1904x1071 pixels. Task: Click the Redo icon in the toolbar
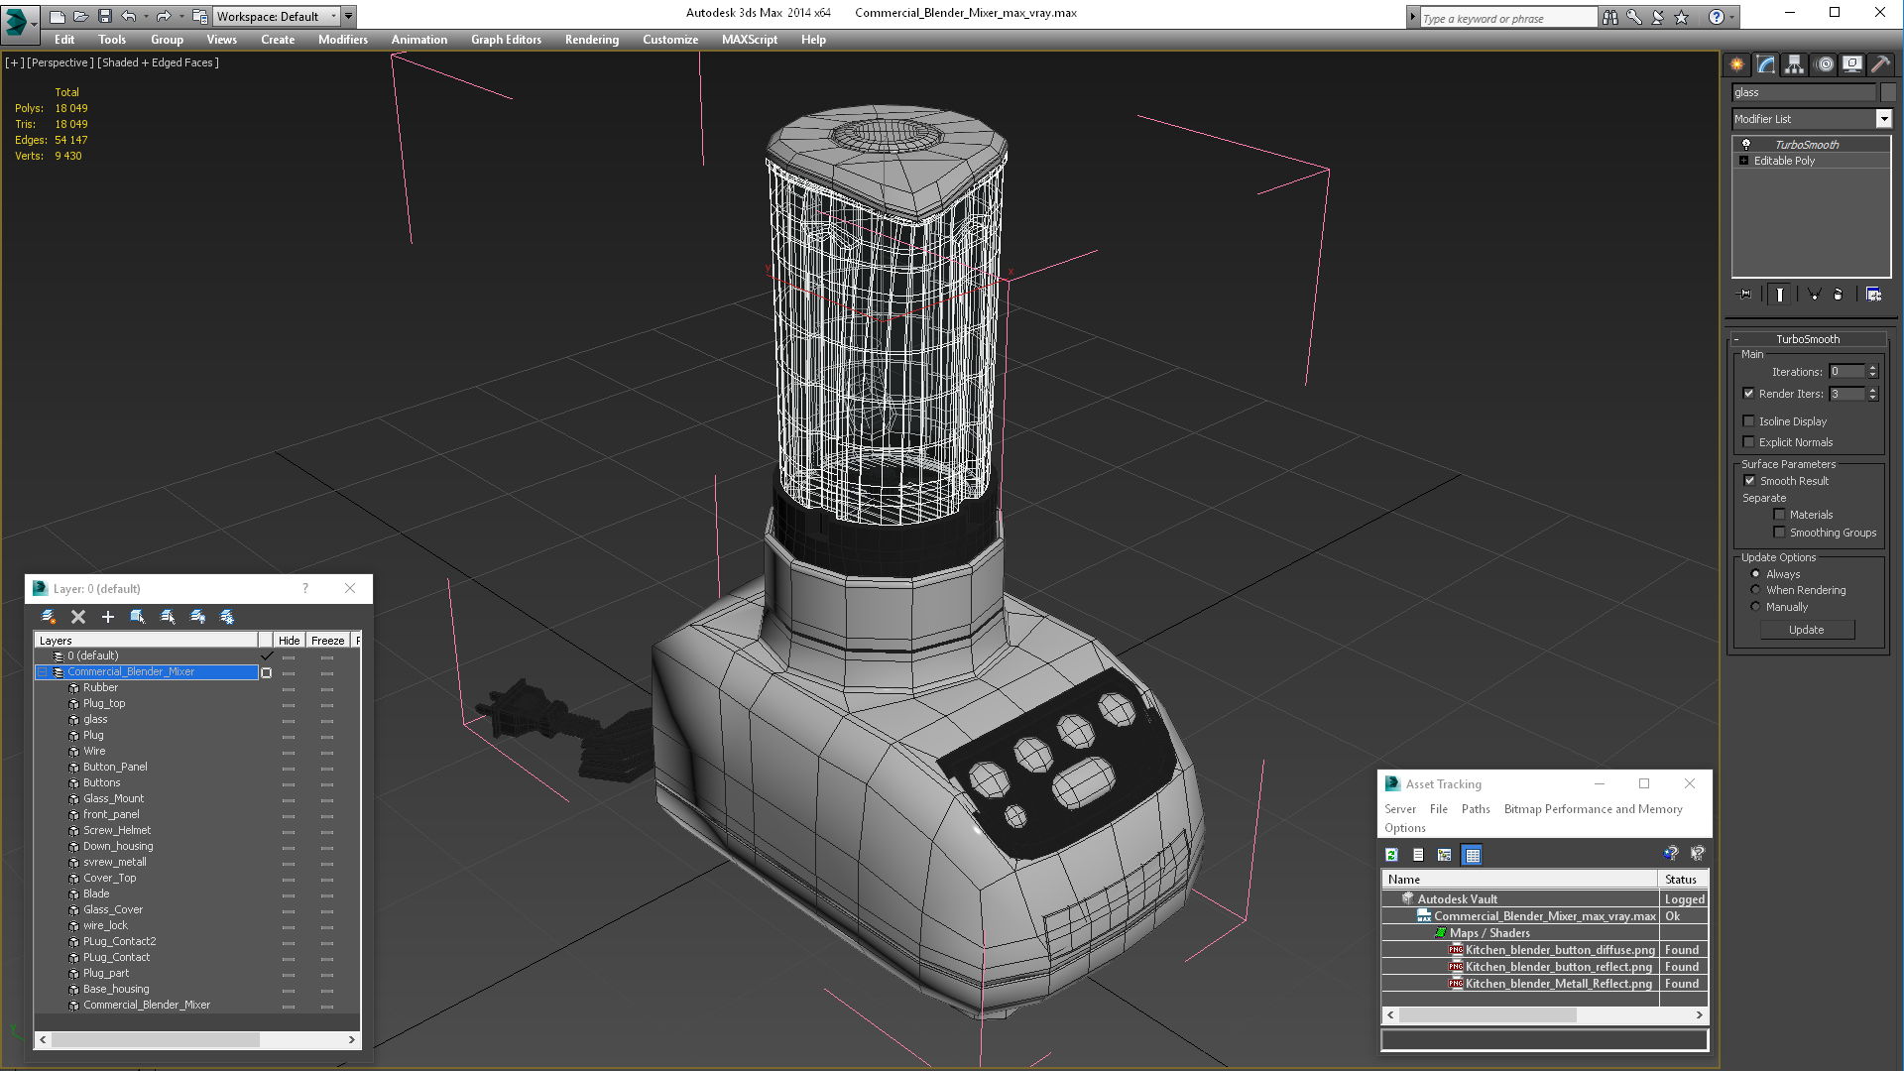pos(163,16)
